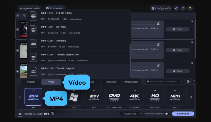Screen dimensions: 211x122
Task: Click the duplicate files icon near select-all
Action: 25,16
